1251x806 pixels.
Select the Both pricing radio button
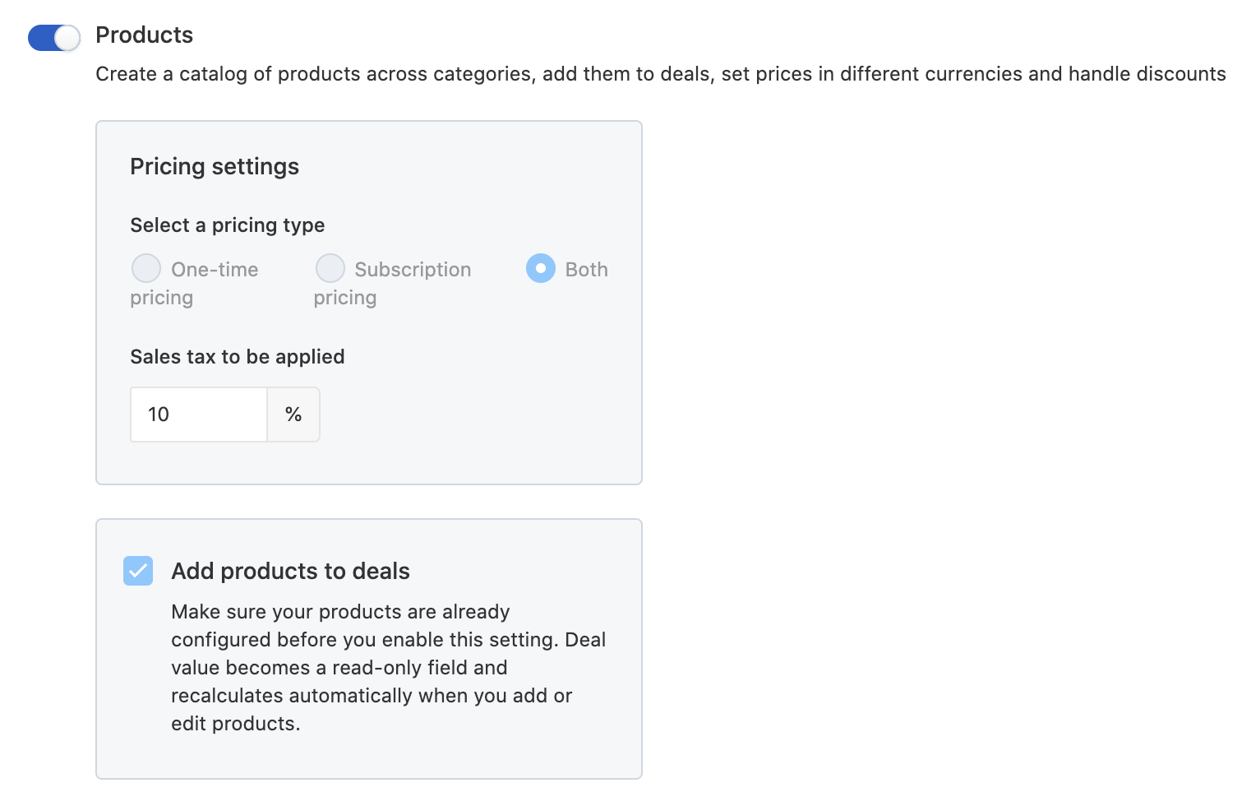click(x=541, y=268)
